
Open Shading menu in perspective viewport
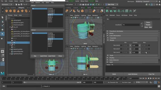tap(77, 15)
